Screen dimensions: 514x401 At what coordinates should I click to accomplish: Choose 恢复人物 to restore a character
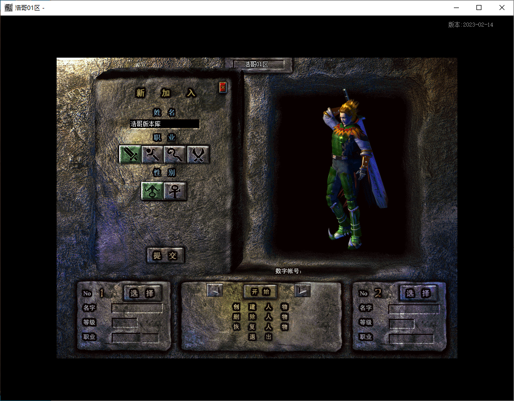click(261, 327)
